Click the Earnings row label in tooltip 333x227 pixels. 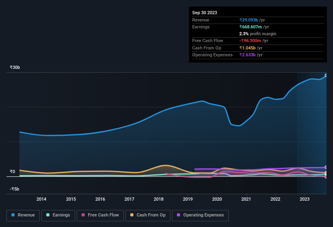[201, 27]
